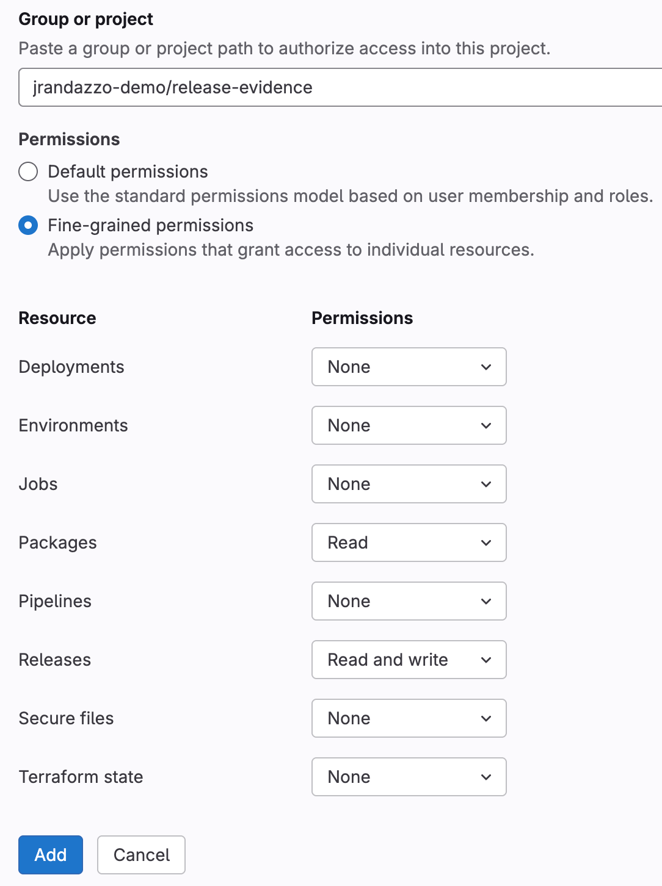
Task: Click the chevron beside Terraform state None
Action: tap(486, 777)
